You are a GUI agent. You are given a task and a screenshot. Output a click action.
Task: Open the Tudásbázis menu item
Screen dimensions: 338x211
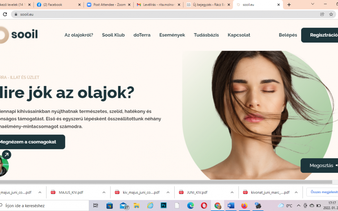(206, 35)
